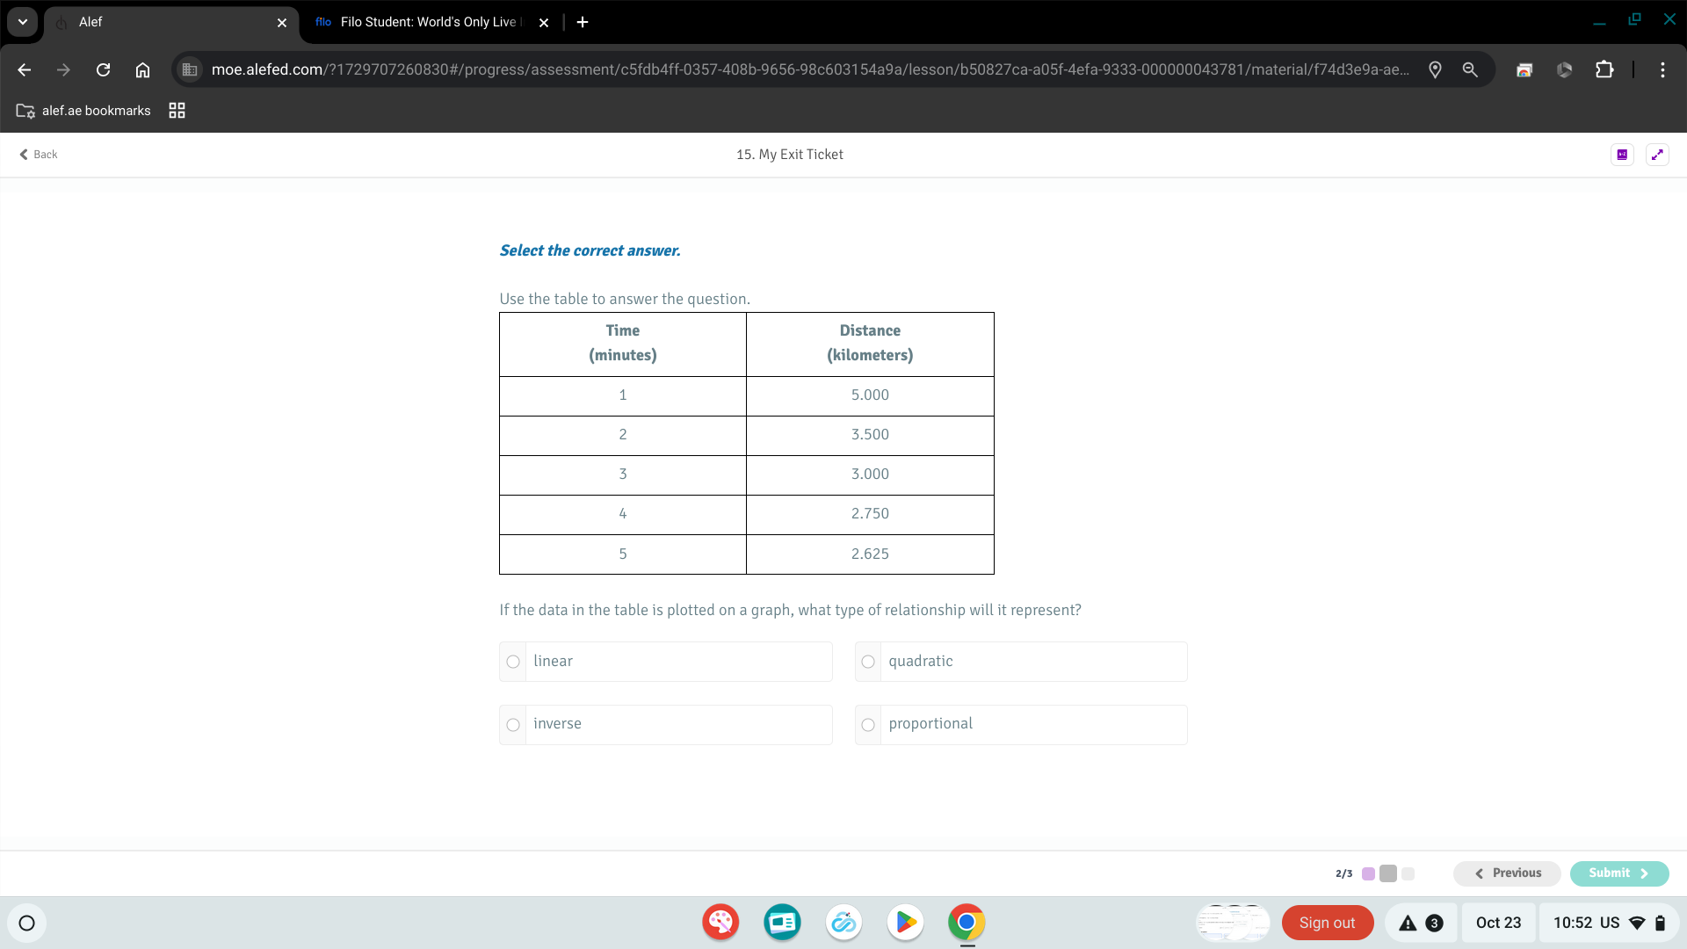Click the browser reload page icon
Screen dimensions: 1687x949
103,69
